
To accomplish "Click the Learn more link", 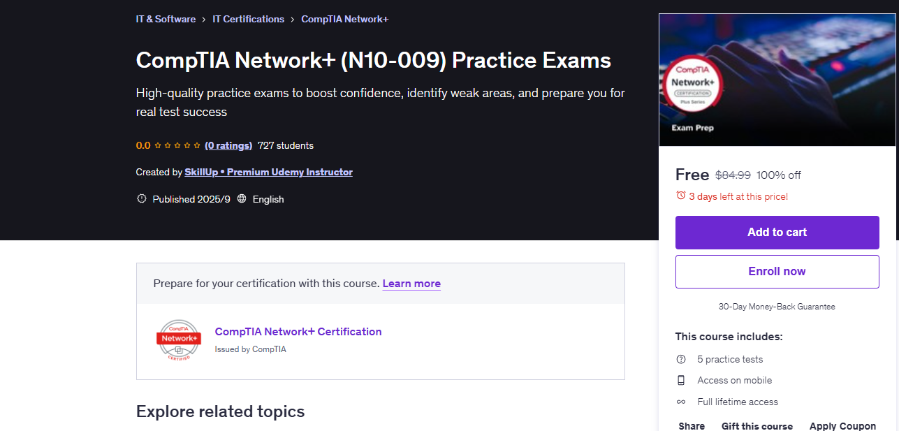I will [x=411, y=284].
